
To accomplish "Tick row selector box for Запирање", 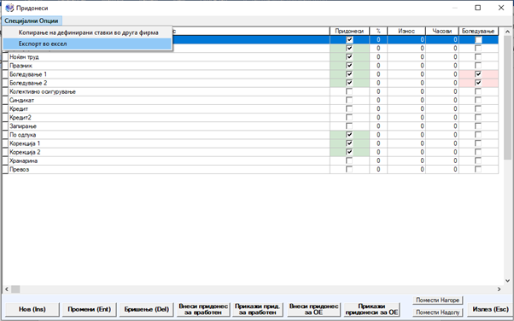I will click(x=5, y=125).
